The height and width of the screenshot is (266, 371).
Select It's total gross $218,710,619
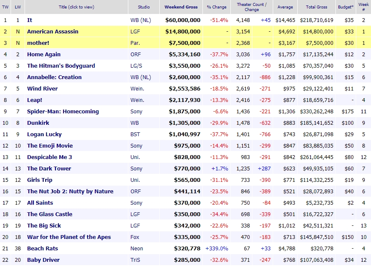(317, 20)
